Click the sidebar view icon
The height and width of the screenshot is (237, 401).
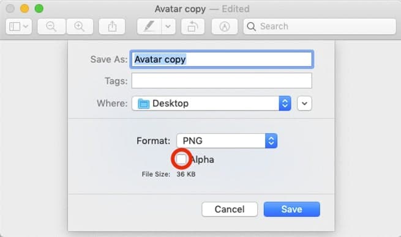(x=15, y=26)
